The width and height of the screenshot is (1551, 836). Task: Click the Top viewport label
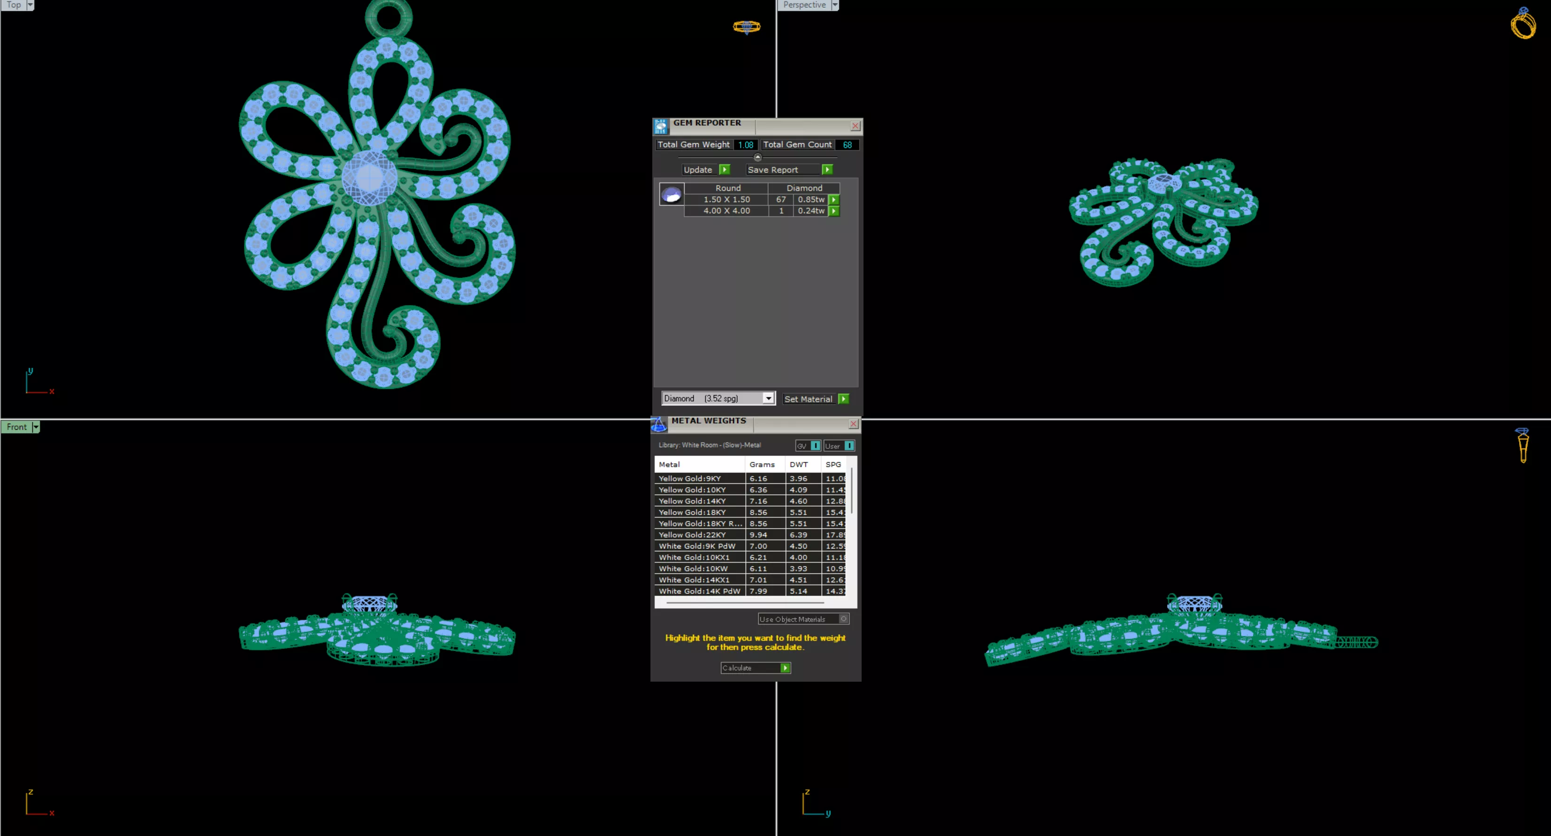click(x=13, y=5)
